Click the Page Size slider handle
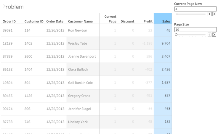 point(177,35)
